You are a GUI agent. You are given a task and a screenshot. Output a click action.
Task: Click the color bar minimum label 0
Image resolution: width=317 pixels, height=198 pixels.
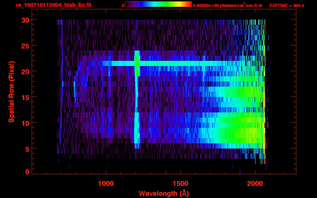pos(123,5)
